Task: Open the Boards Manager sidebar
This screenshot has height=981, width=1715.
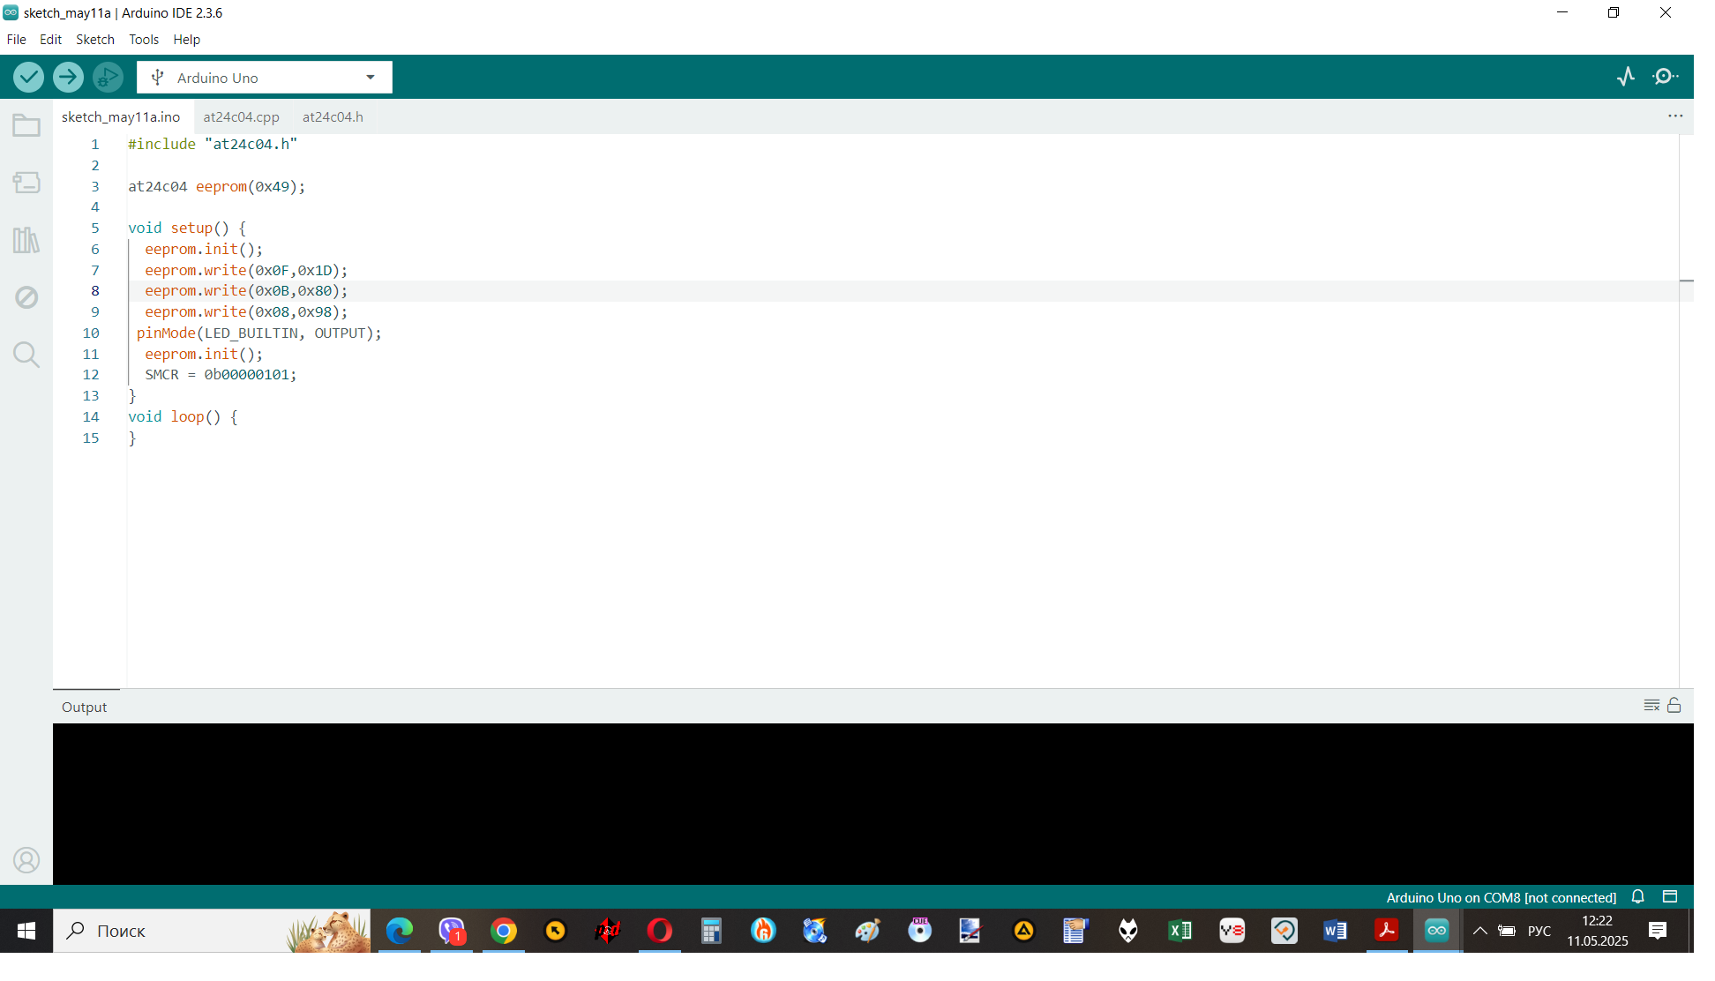Action: click(x=26, y=183)
